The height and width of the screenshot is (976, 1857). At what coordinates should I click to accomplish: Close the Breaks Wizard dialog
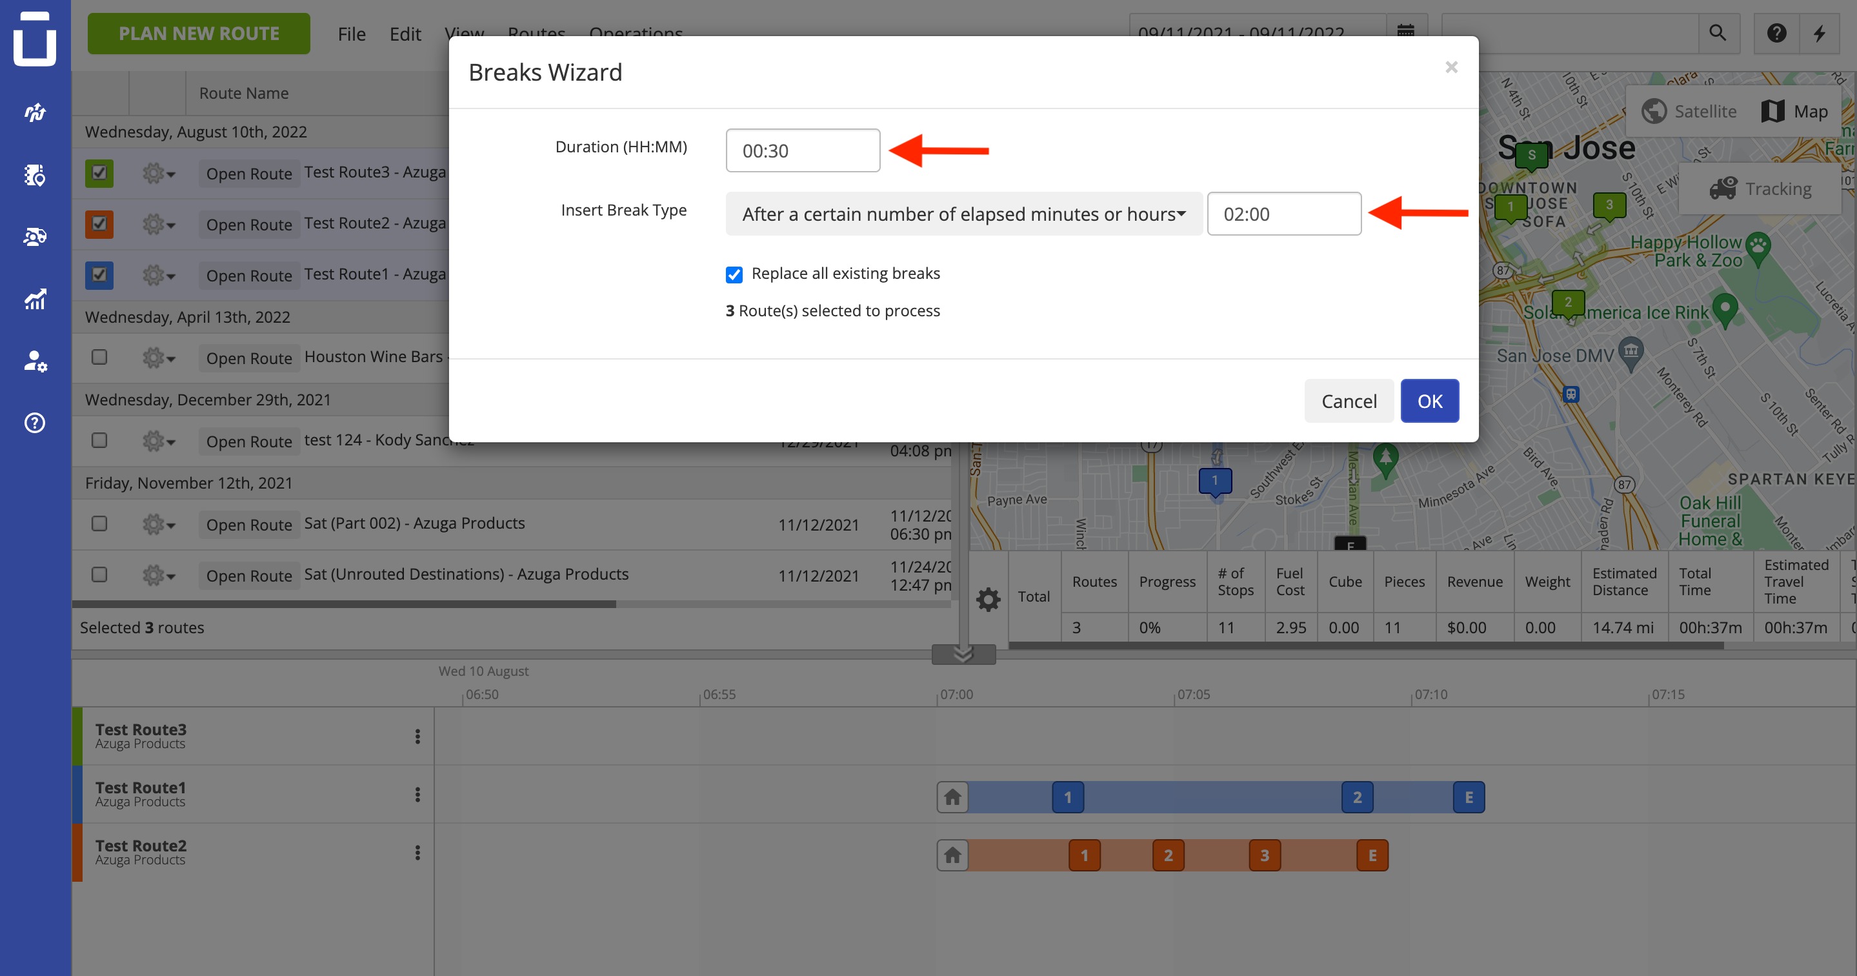tap(1451, 67)
